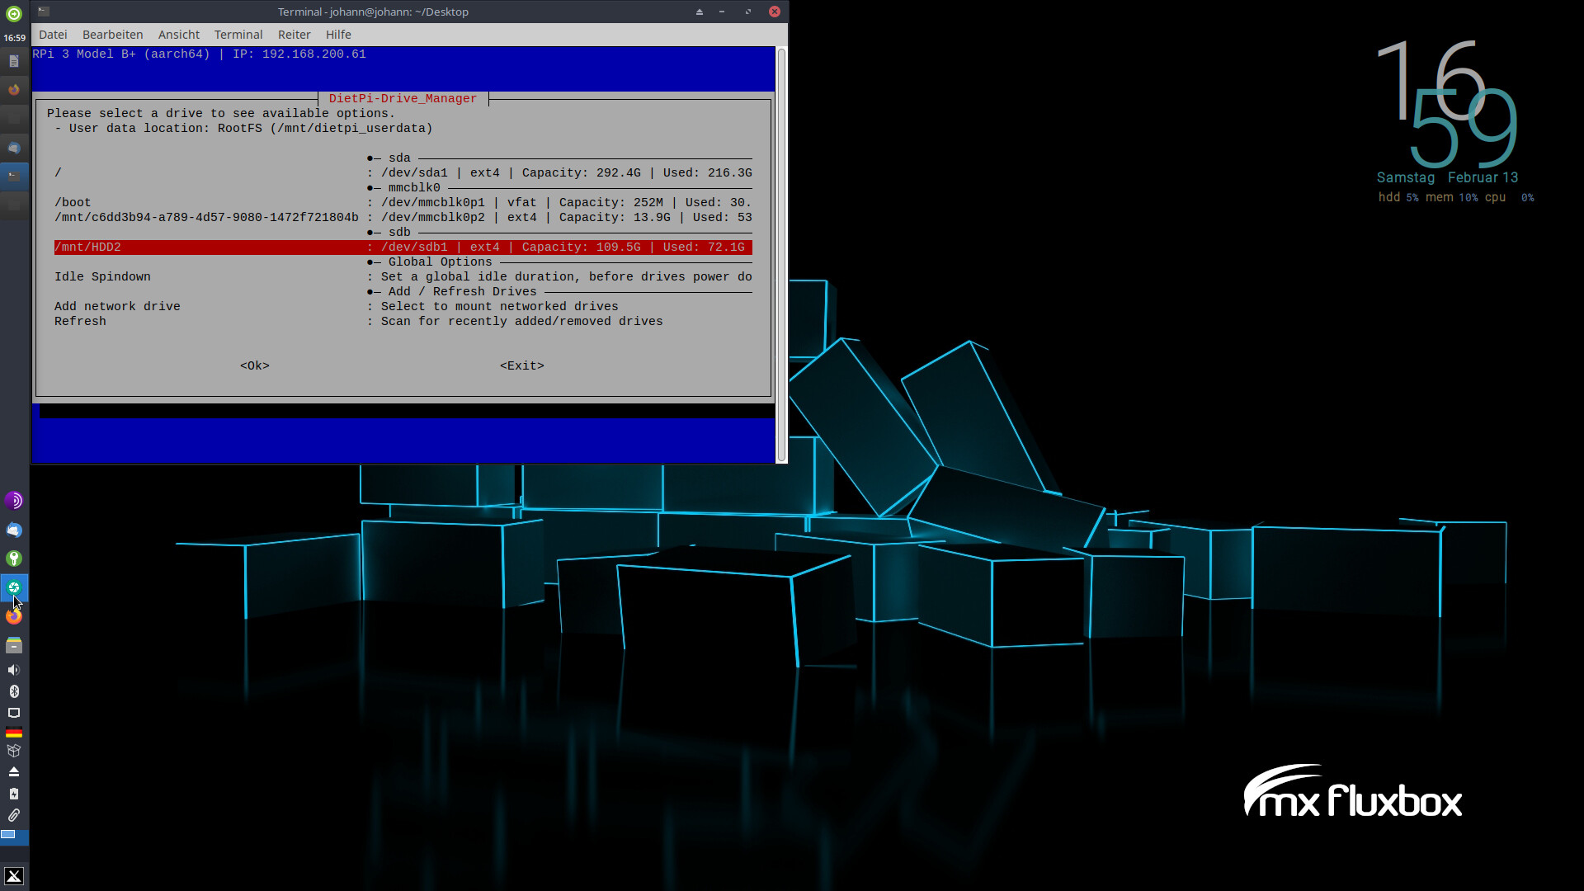Click the terminal vertical scrollbar
This screenshot has height=891, width=1584.
[x=781, y=254]
